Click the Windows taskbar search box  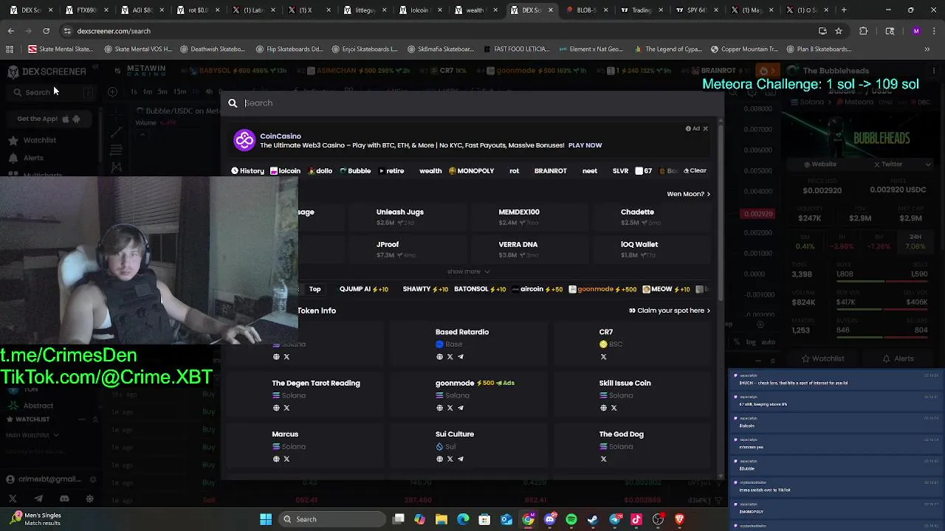tap(331, 519)
